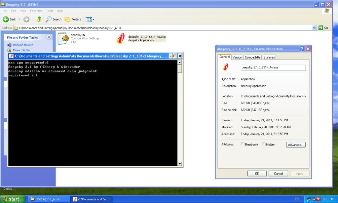Open the Tools menu
The height and width of the screenshot is (203, 338).
pos(50,11)
